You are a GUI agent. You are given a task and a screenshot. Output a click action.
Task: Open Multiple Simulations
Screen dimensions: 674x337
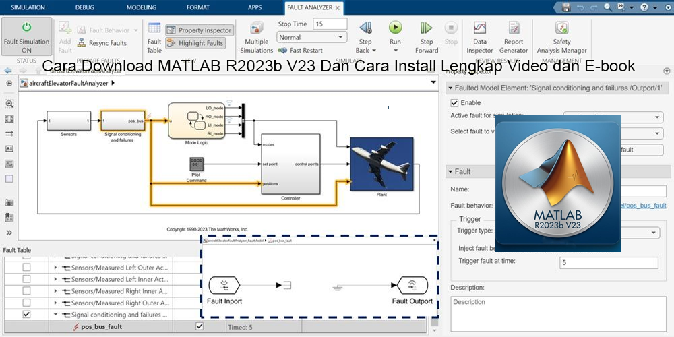(x=257, y=37)
